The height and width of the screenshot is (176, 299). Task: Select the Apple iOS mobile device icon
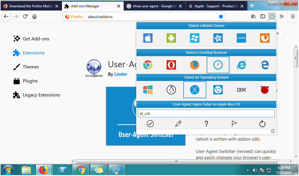point(148,38)
